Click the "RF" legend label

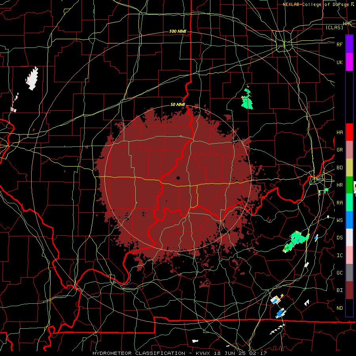coord(339,44)
